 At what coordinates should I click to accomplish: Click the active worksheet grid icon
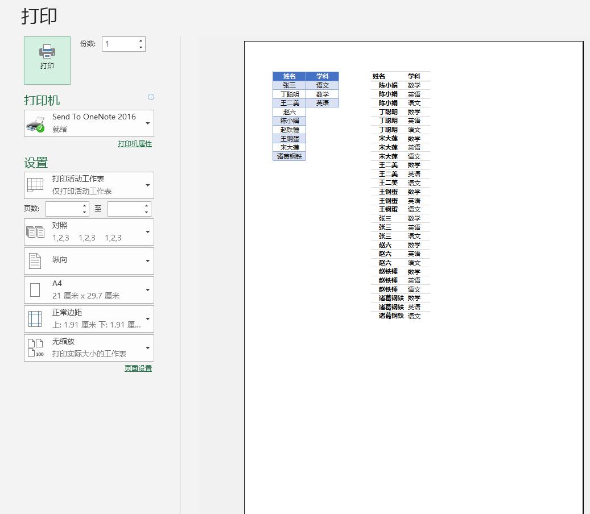coord(35,185)
